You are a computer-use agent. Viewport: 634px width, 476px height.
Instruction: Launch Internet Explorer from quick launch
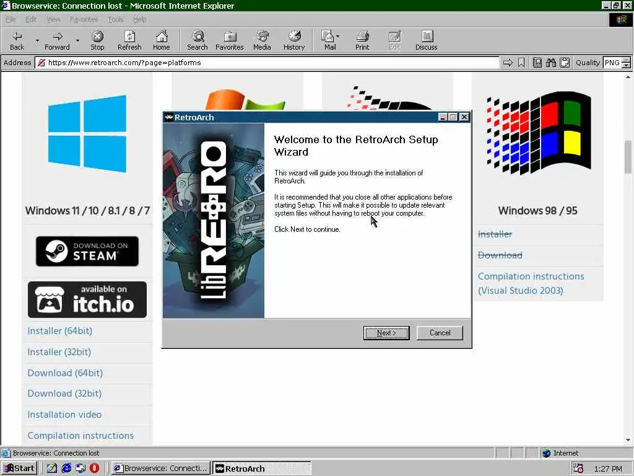click(66, 469)
